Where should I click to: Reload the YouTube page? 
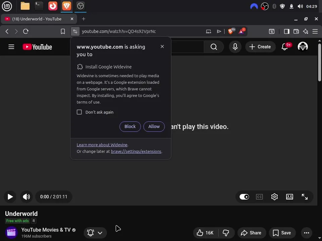(26, 31)
